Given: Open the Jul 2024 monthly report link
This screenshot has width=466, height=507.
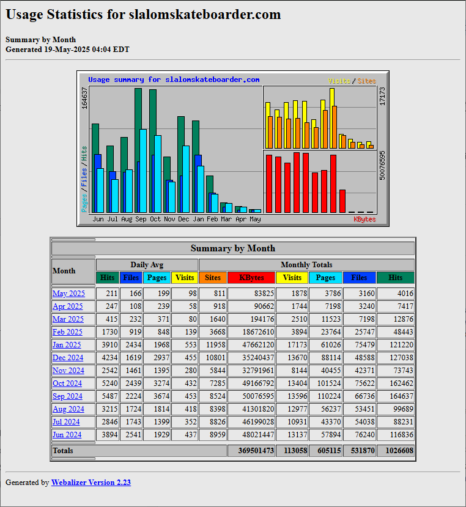Looking at the screenshot, I should point(66,422).
